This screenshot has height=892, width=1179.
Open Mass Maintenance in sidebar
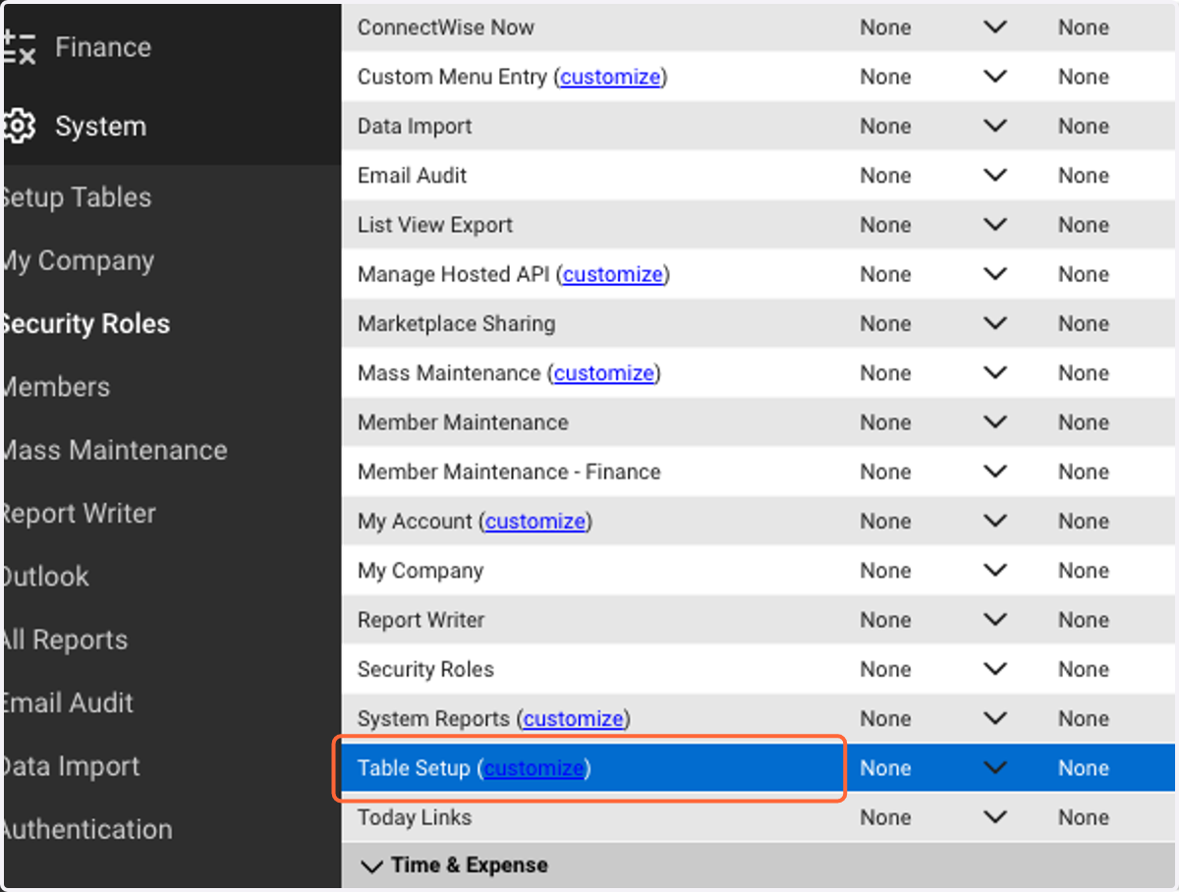(114, 450)
